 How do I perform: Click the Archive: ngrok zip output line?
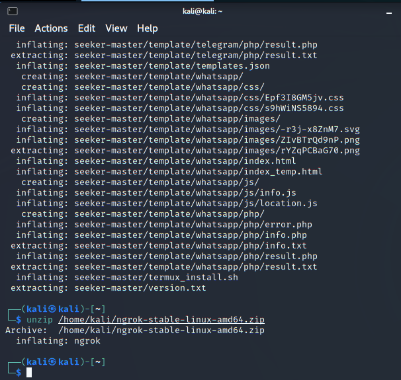pyautogui.click(x=135, y=330)
